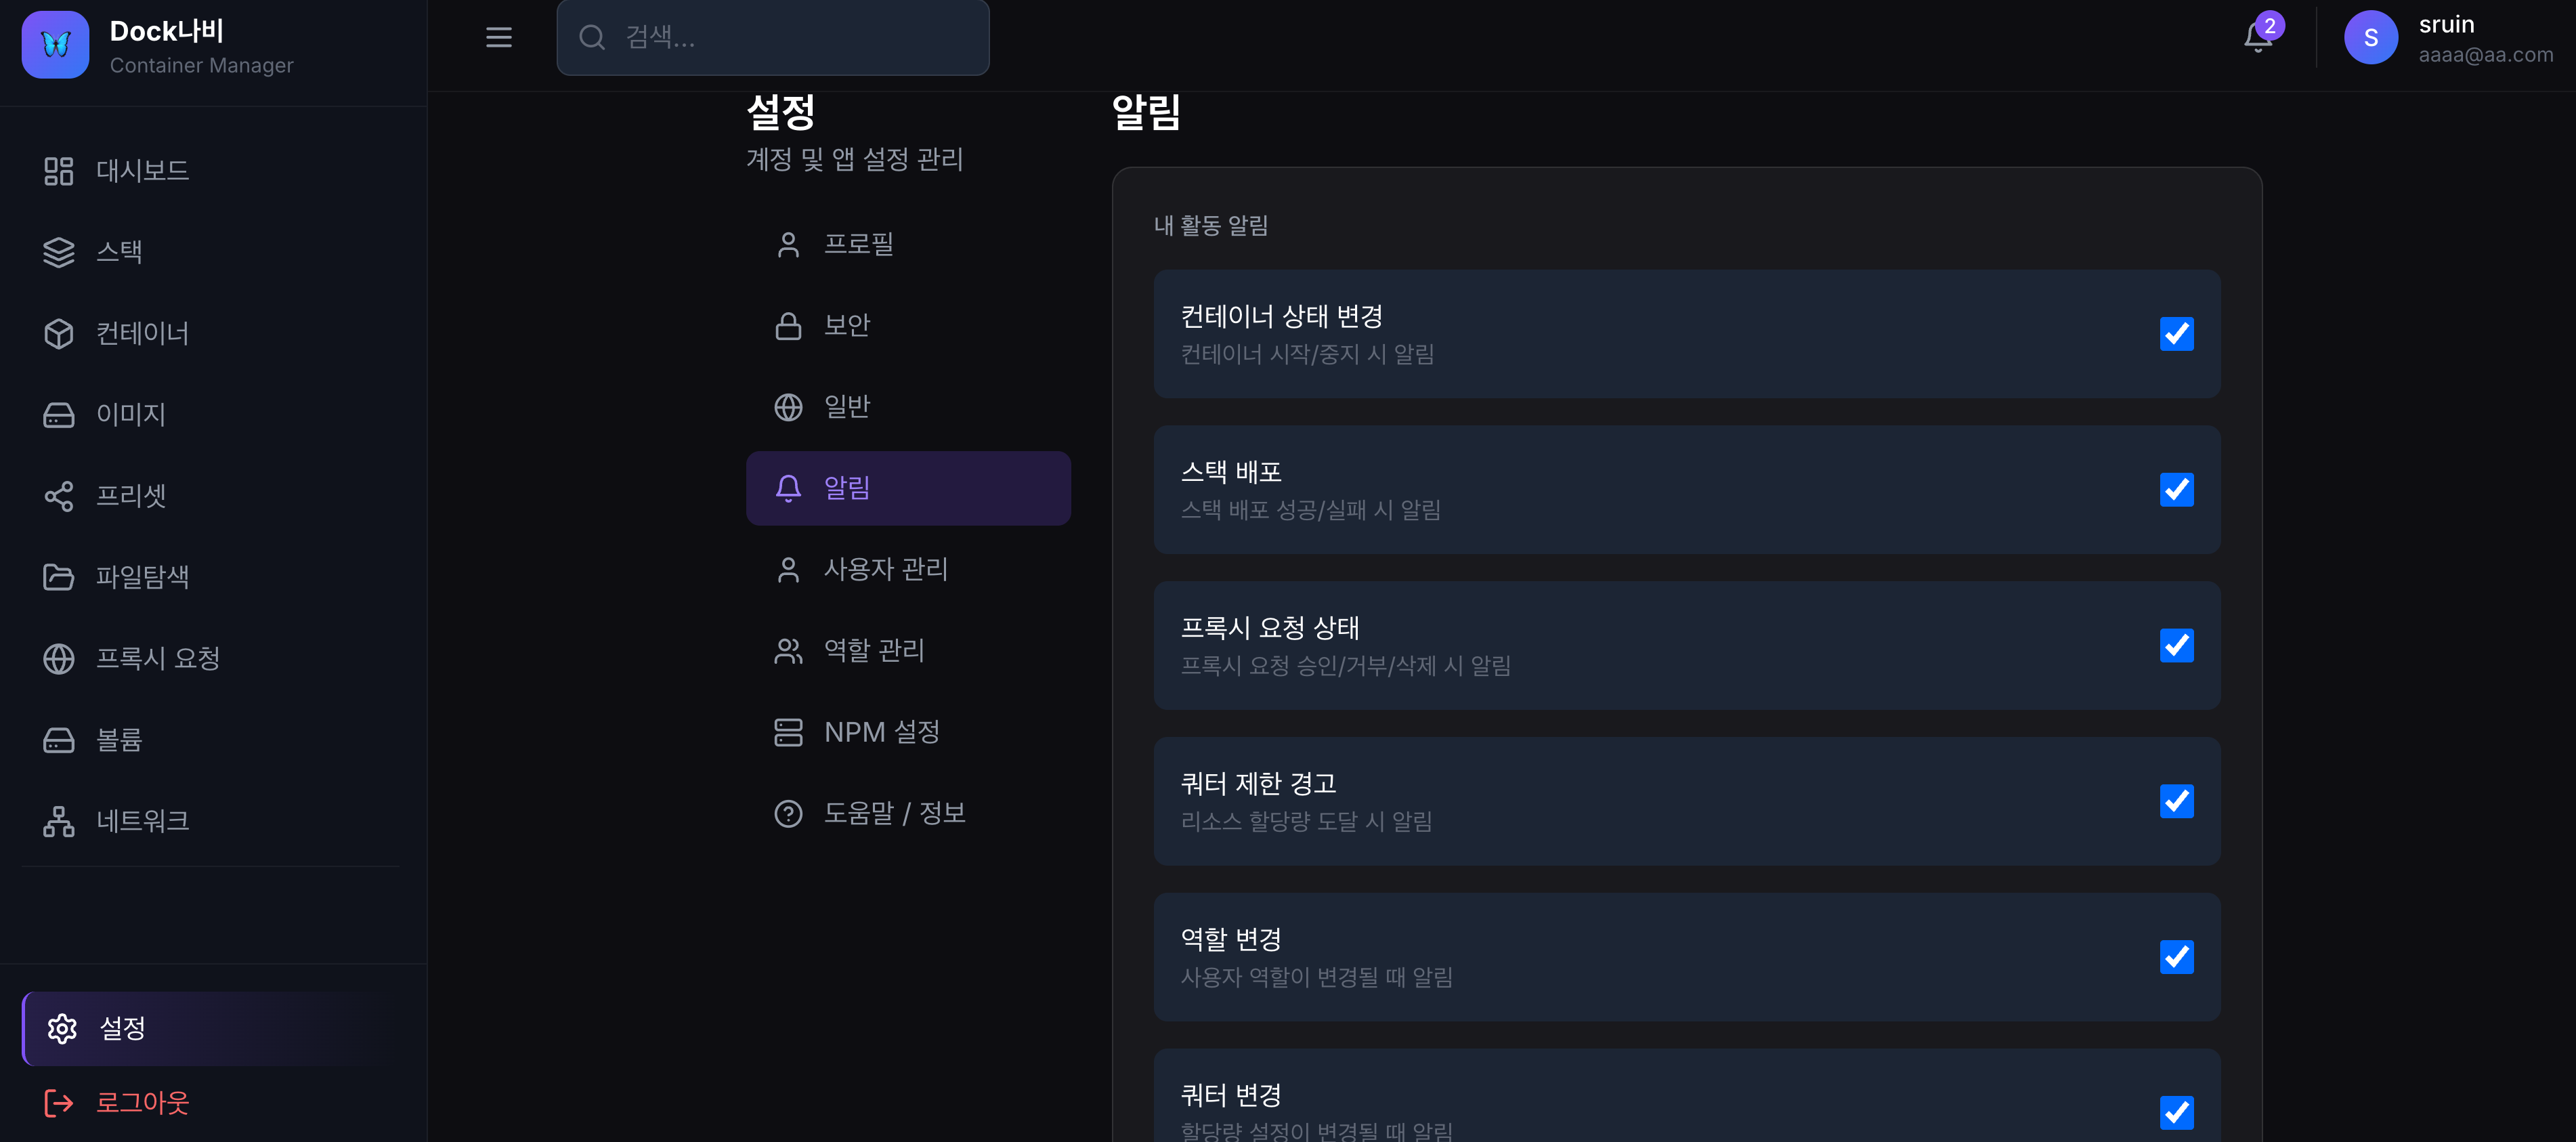Screen dimensions: 2576x1142
Task: Select the 프리셋 icon
Action: [x=59, y=495]
